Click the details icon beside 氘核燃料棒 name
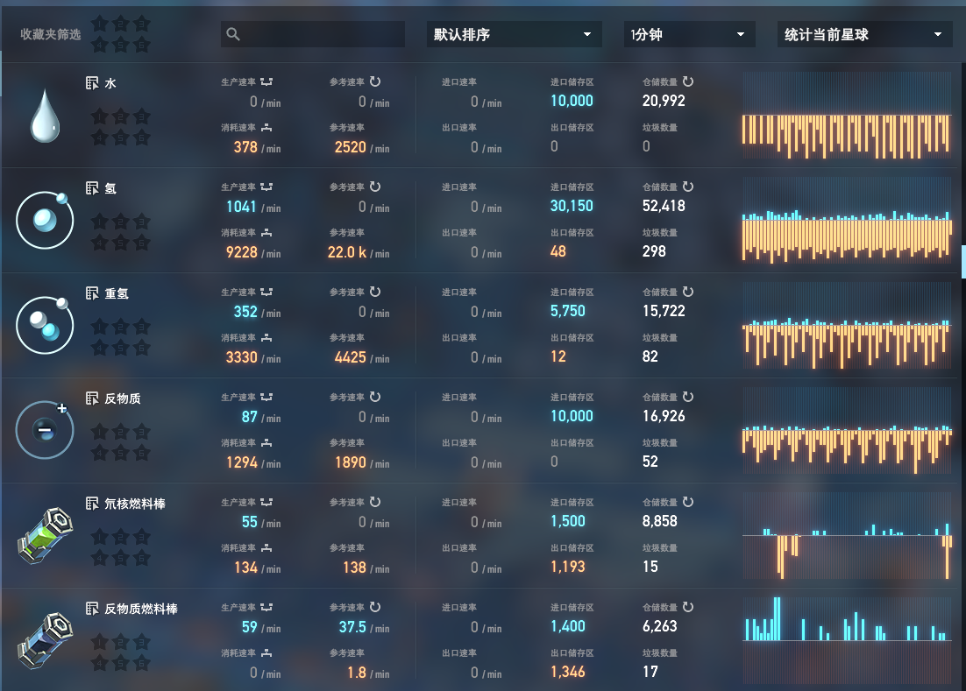The image size is (966, 691). (92, 504)
